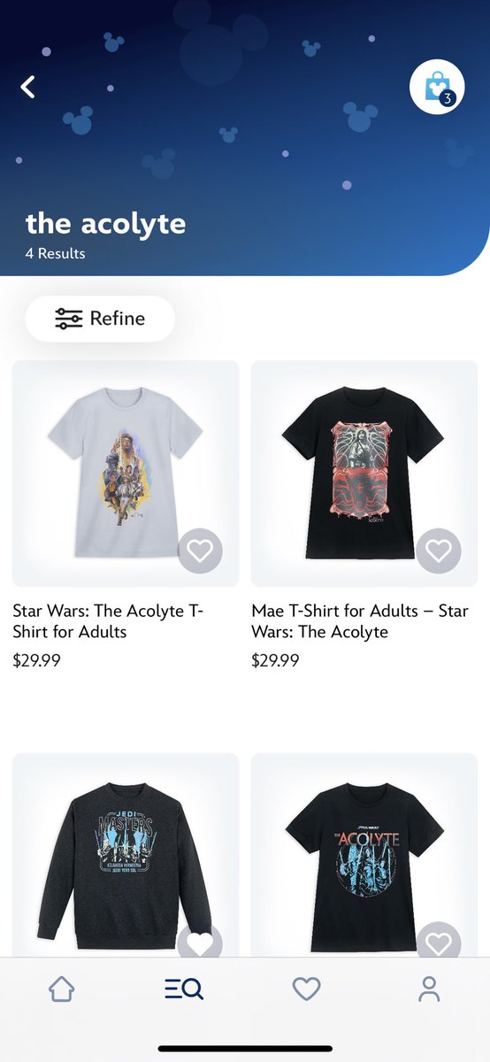The height and width of the screenshot is (1062, 490).
Task: View the gray Acolyte T-shirt product image
Action: 126,473
